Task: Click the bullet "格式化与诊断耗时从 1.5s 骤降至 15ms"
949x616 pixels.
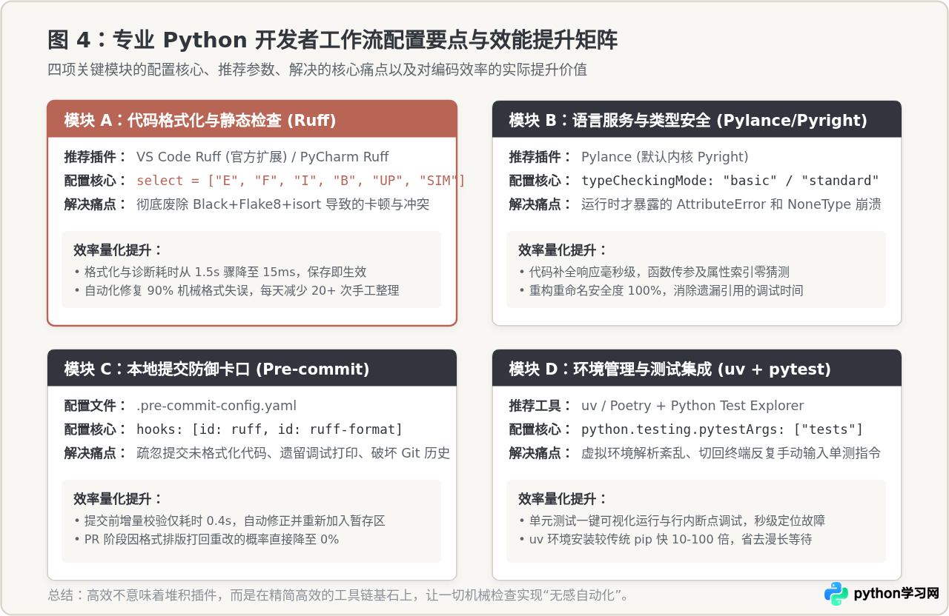Action: coord(220,272)
